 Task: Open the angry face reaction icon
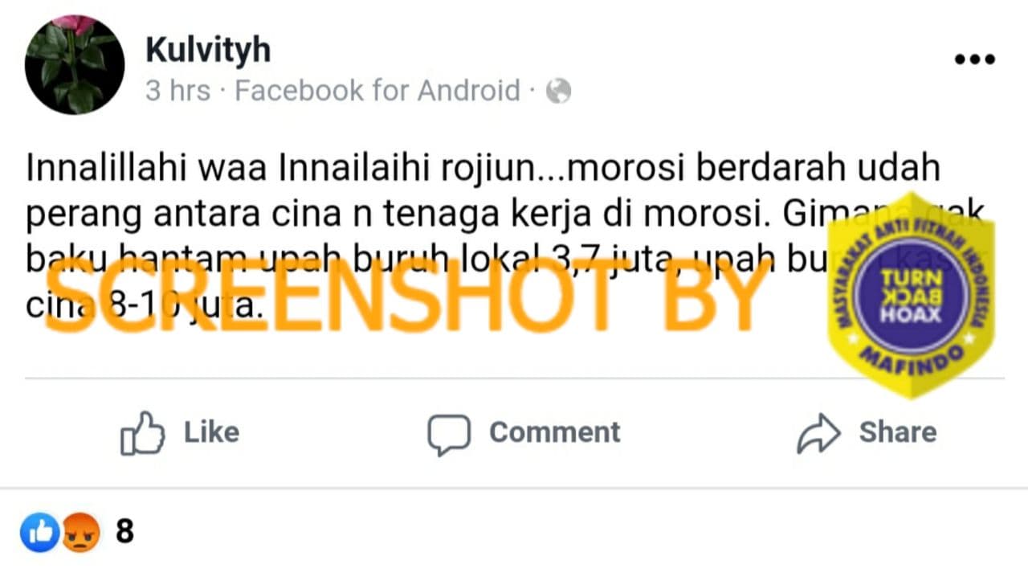pyautogui.click(x=81, y=532)
